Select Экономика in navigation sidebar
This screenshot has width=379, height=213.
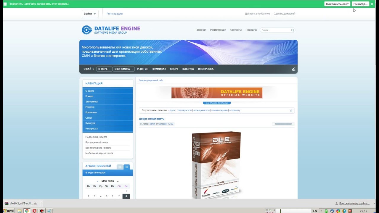coord(108,101)
